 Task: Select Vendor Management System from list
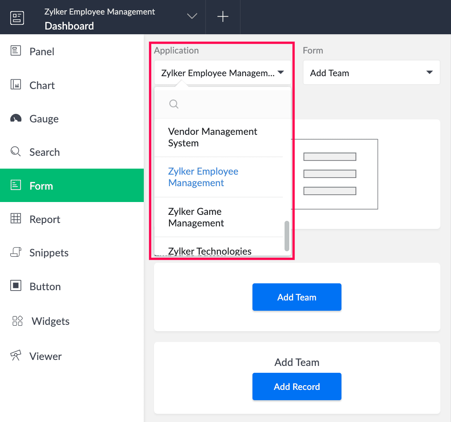click(x=213, y=137)
